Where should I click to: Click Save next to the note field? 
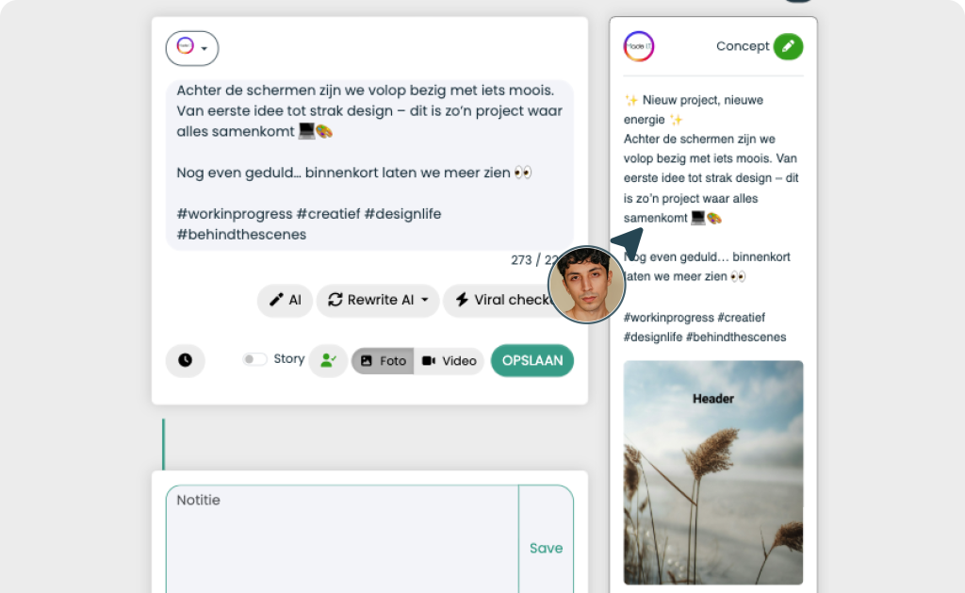pyautogui.click(x=546, y=548)
